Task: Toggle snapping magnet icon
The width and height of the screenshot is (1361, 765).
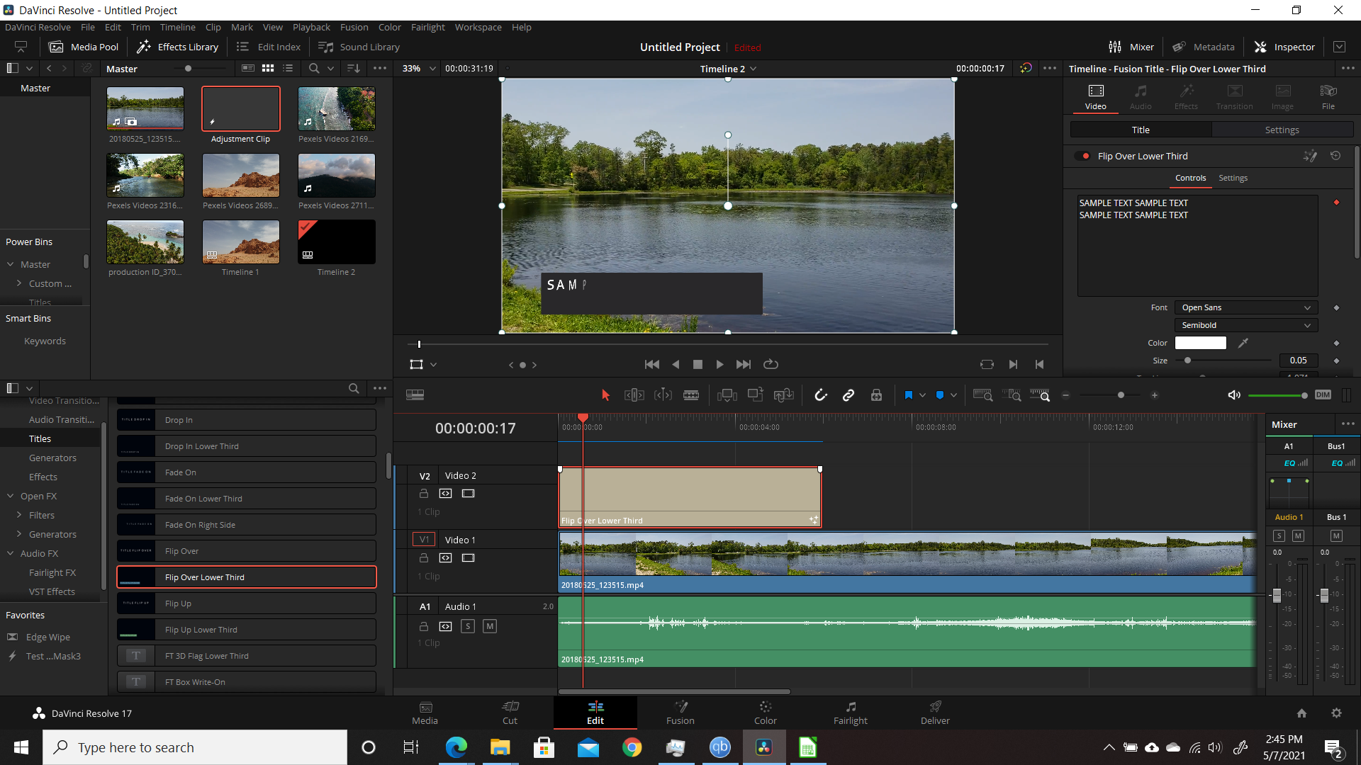Action: [x=820, y=395]
